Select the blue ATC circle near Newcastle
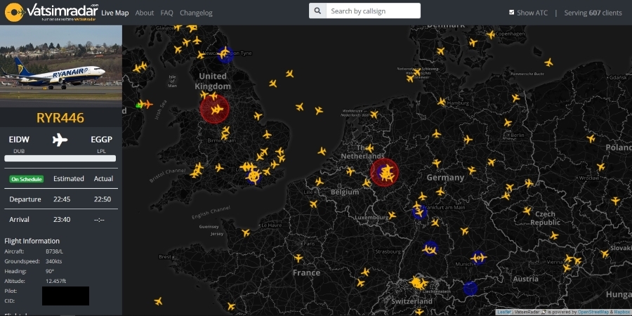This screenshot has width=632, height=316. pos(225,54)
